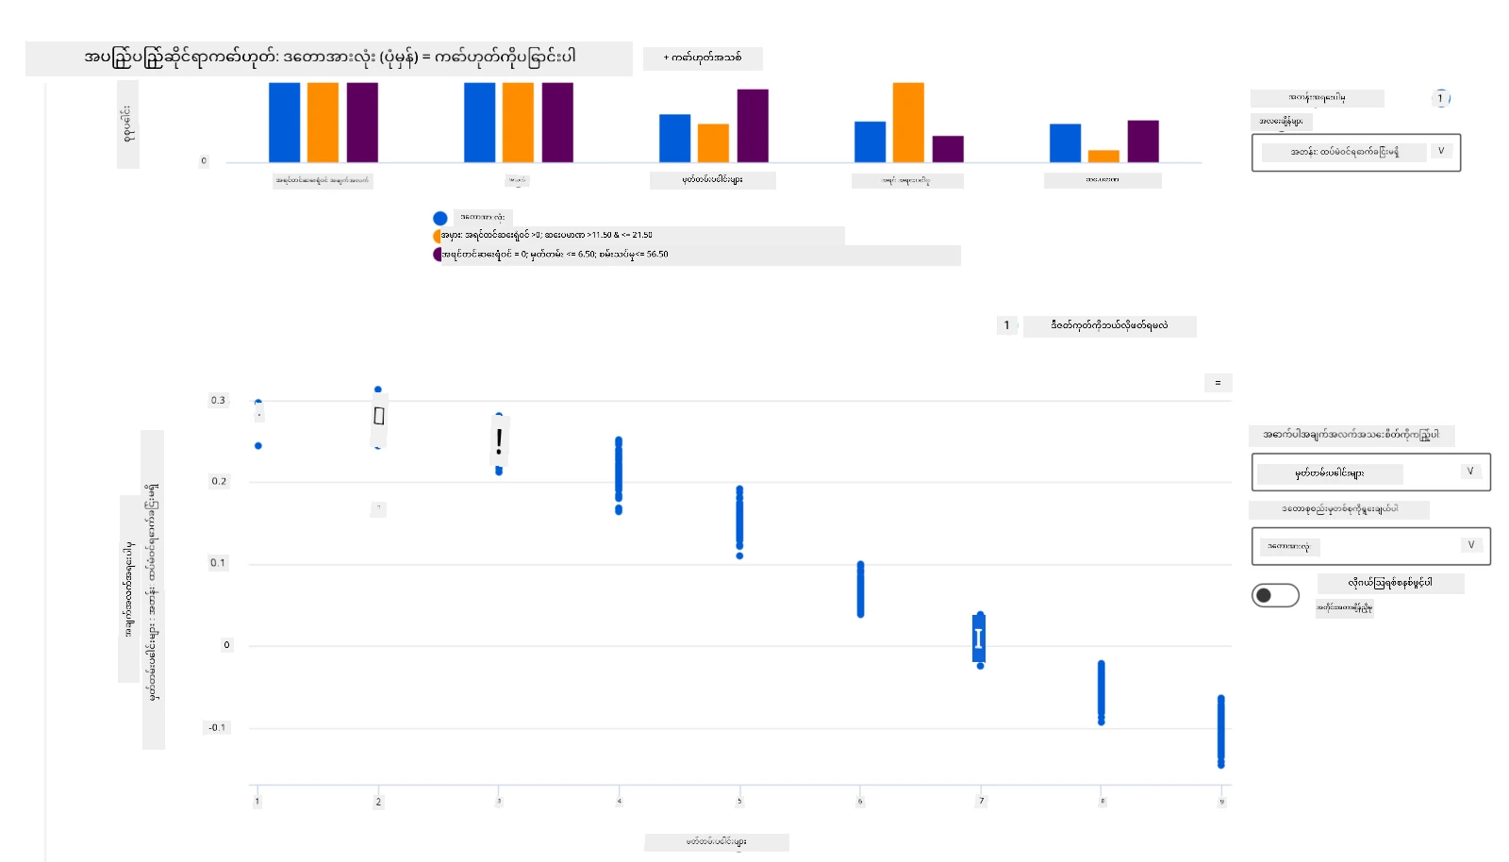Click the purple bar in the last feature group

click(1143, 141)
